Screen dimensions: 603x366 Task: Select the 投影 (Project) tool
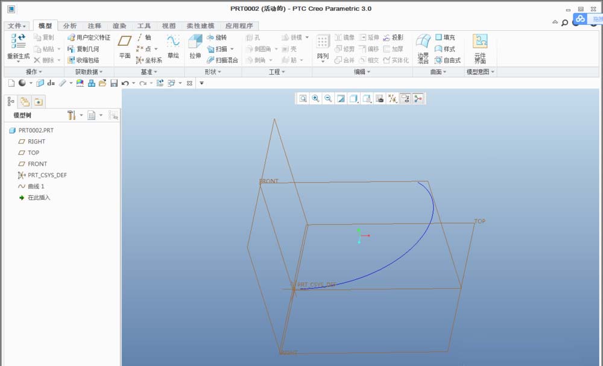[x=393, y=37]
